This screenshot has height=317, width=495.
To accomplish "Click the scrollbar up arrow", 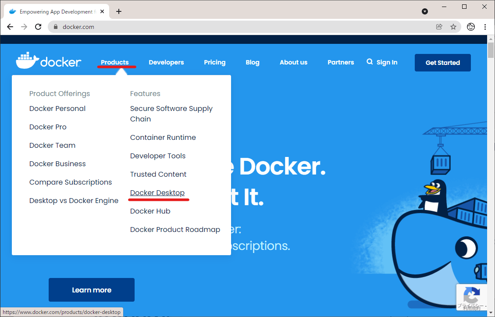I will coord(491,39).
